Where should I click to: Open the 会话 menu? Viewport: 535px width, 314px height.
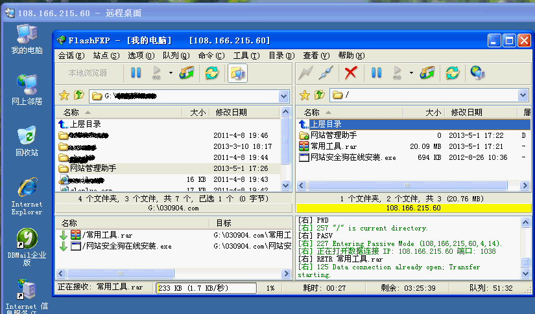[71, 56]
